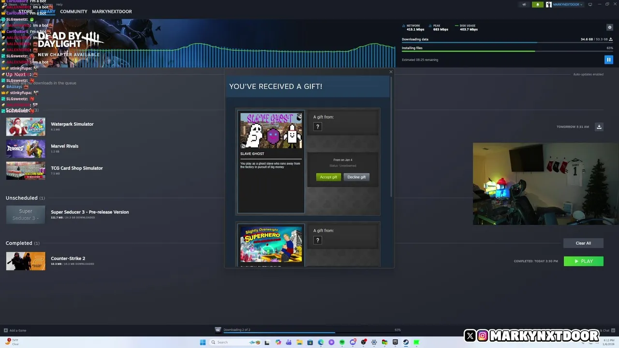This screenshot has width=619, height=348.
Task: Close the gift received dialog
Action: [x=391, y=72]
